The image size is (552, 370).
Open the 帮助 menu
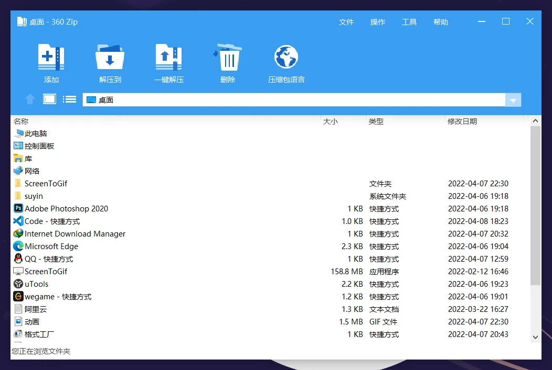441,22
